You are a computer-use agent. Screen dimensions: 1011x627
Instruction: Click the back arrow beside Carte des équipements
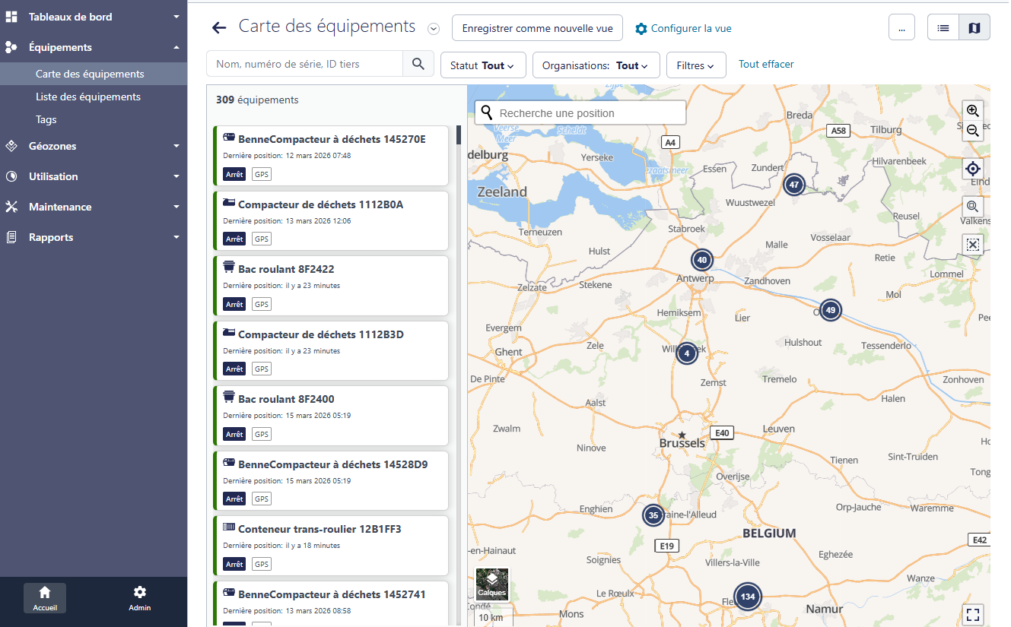[219, 28]
